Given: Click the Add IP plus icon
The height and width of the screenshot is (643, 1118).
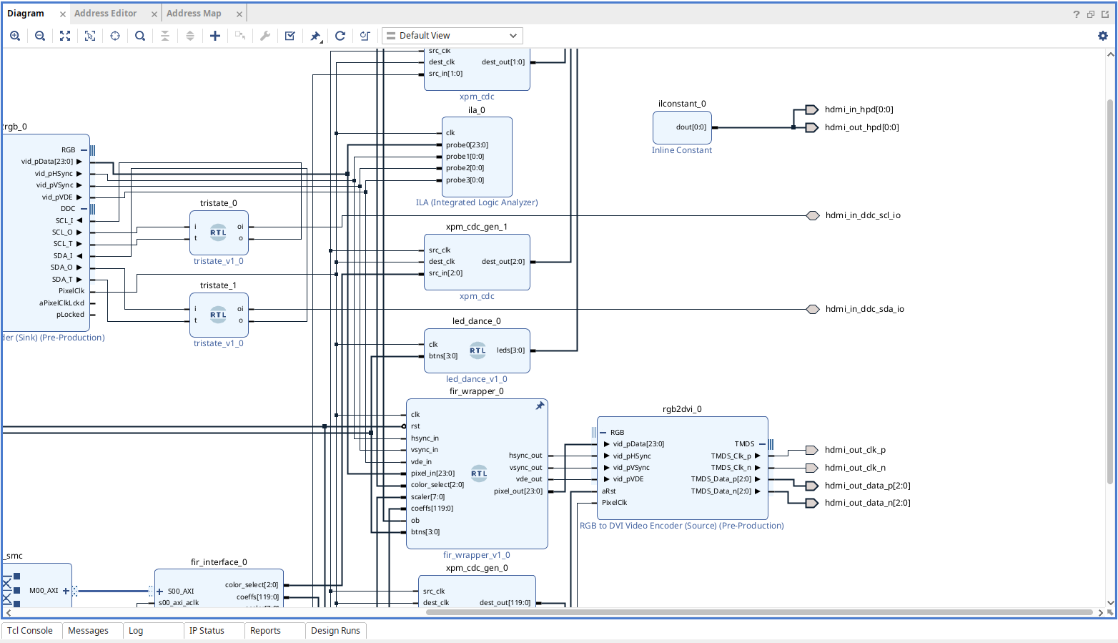Looking at the screenshot, I should coord(215,36).
